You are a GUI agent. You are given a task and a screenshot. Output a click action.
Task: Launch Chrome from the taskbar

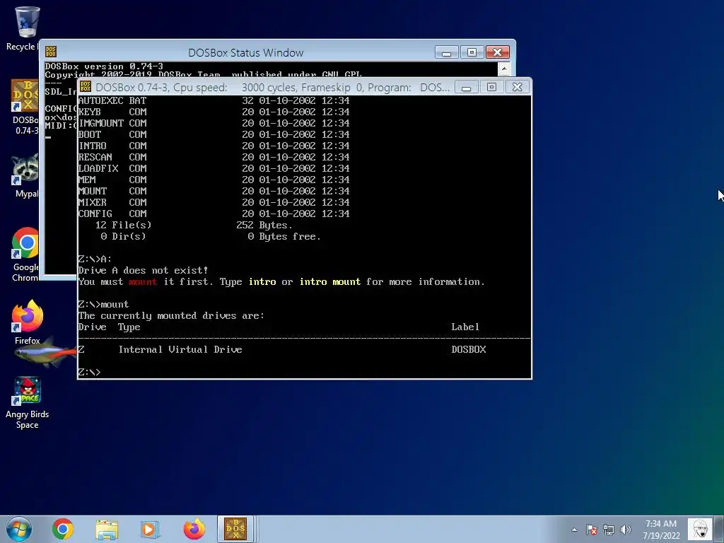[63, 529]
